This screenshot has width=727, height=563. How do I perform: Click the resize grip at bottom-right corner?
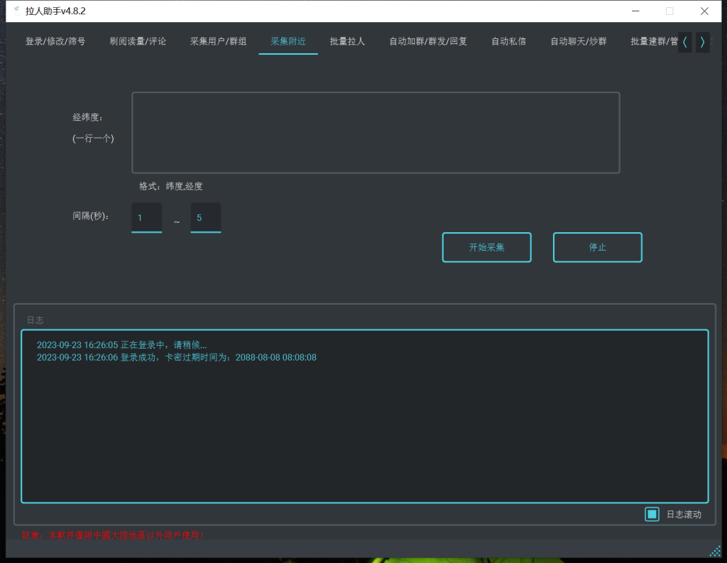[715, 551]
